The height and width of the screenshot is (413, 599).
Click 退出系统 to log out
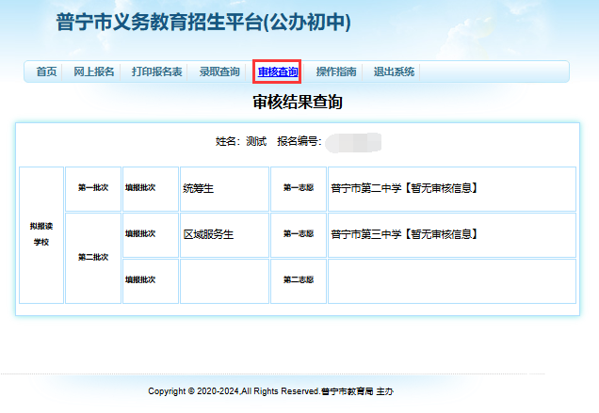(394, 71)
